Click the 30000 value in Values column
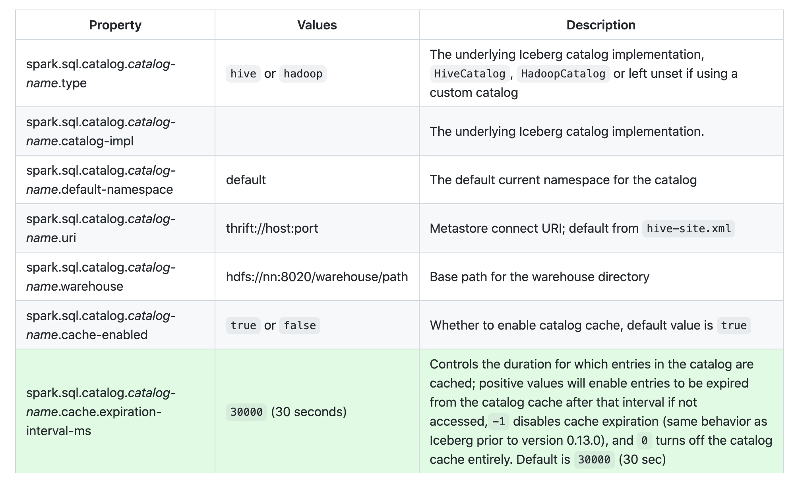The image size is (798, 490). (246, 412)
